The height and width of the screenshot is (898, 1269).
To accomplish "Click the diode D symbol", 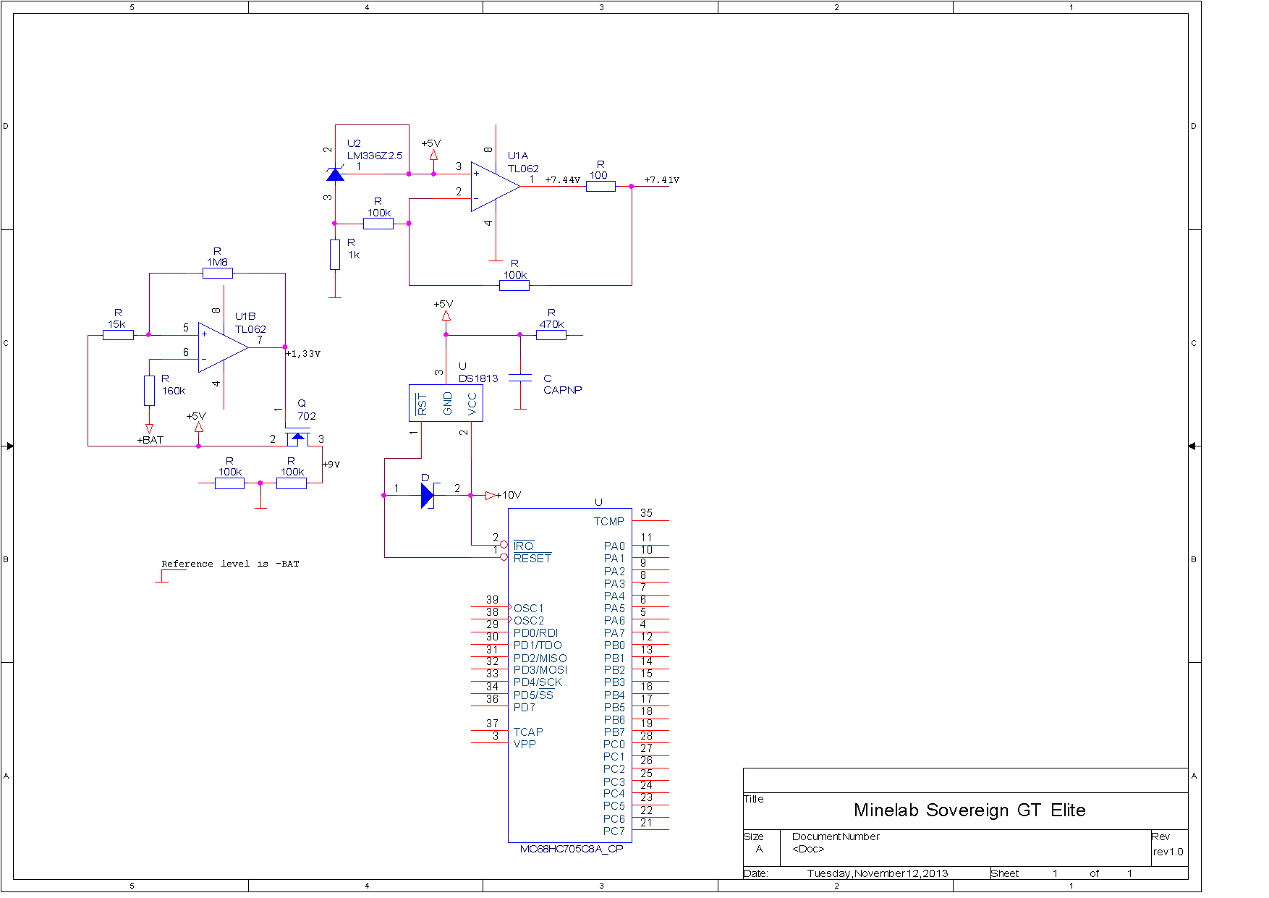I will [x=428, y=496].
